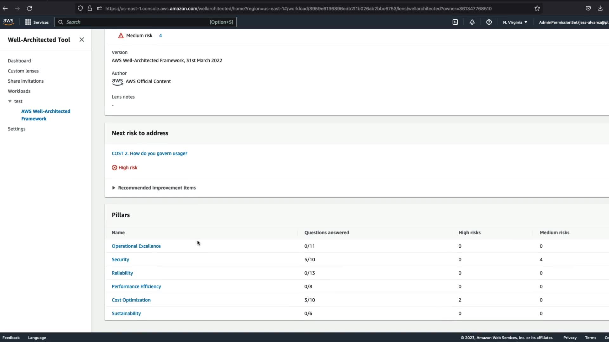Go to Custom lenses in sidebar
Viewport: 609px width, 342px height.
coord(23,71)
